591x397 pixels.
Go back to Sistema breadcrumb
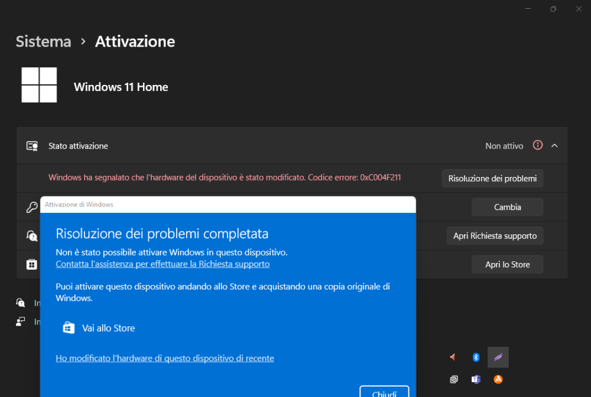click(43, 41)
